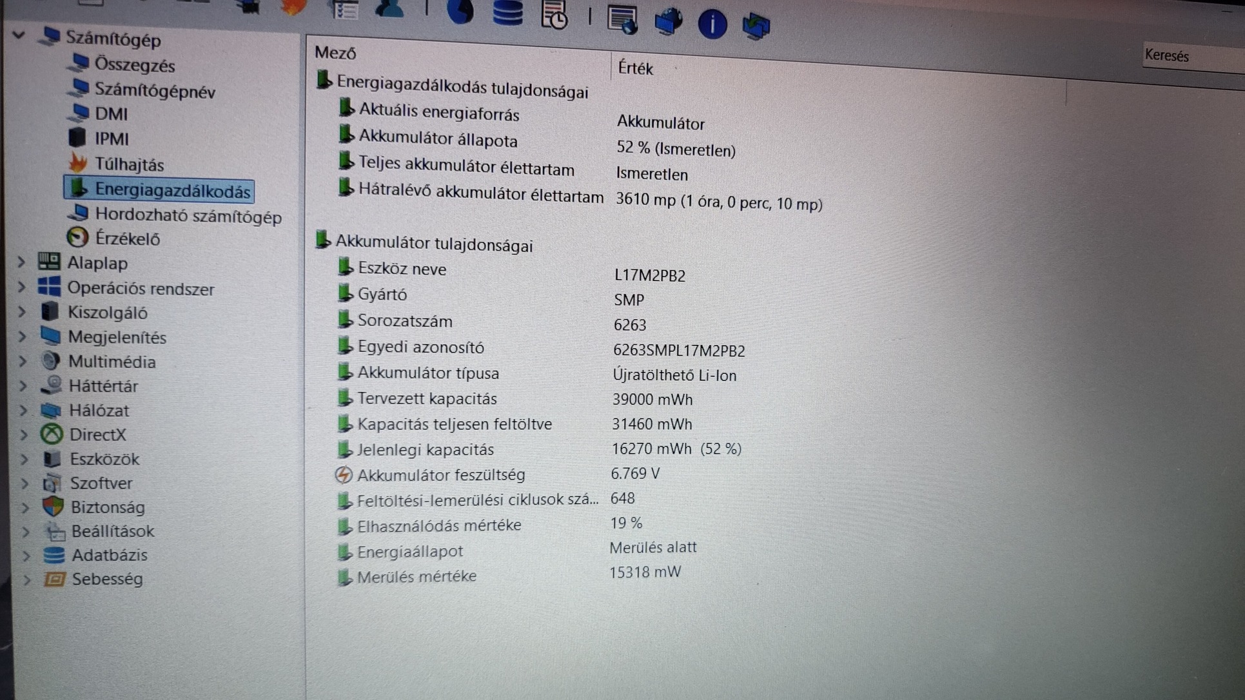Expand the Alaplap tree node

[x=21, y=262]
